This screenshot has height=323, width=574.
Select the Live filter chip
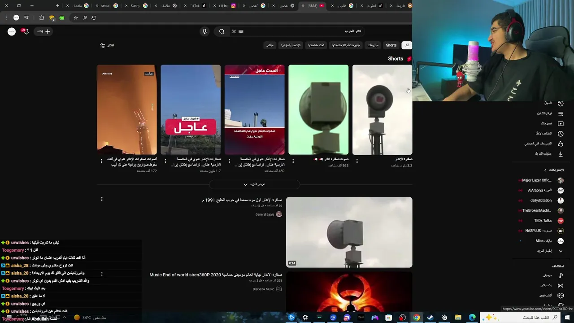click(x=270, y=45)
